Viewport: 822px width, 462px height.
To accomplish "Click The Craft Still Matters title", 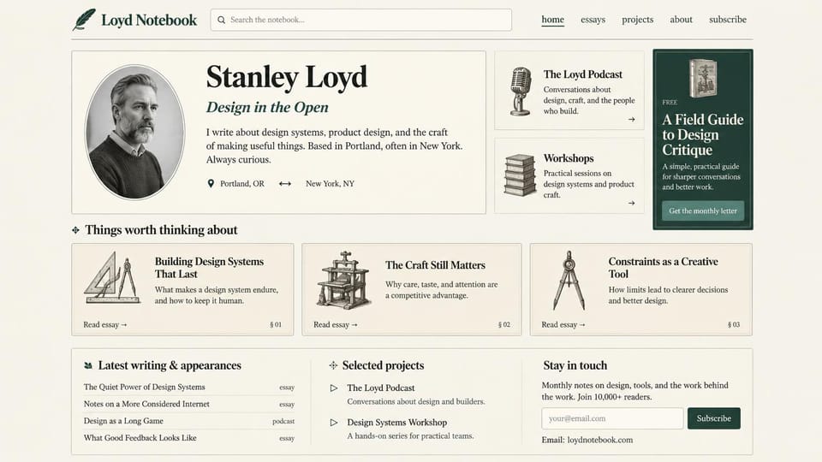I will (435, 265).
